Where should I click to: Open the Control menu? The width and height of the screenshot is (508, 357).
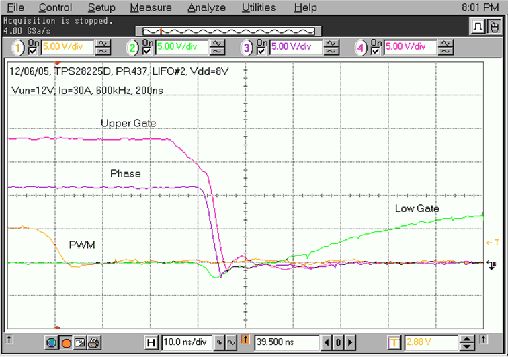(55, 7)
